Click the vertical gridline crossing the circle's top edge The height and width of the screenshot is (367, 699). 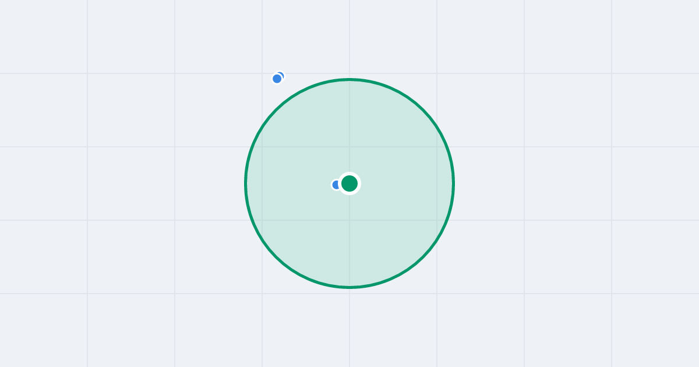pos(349,79)
